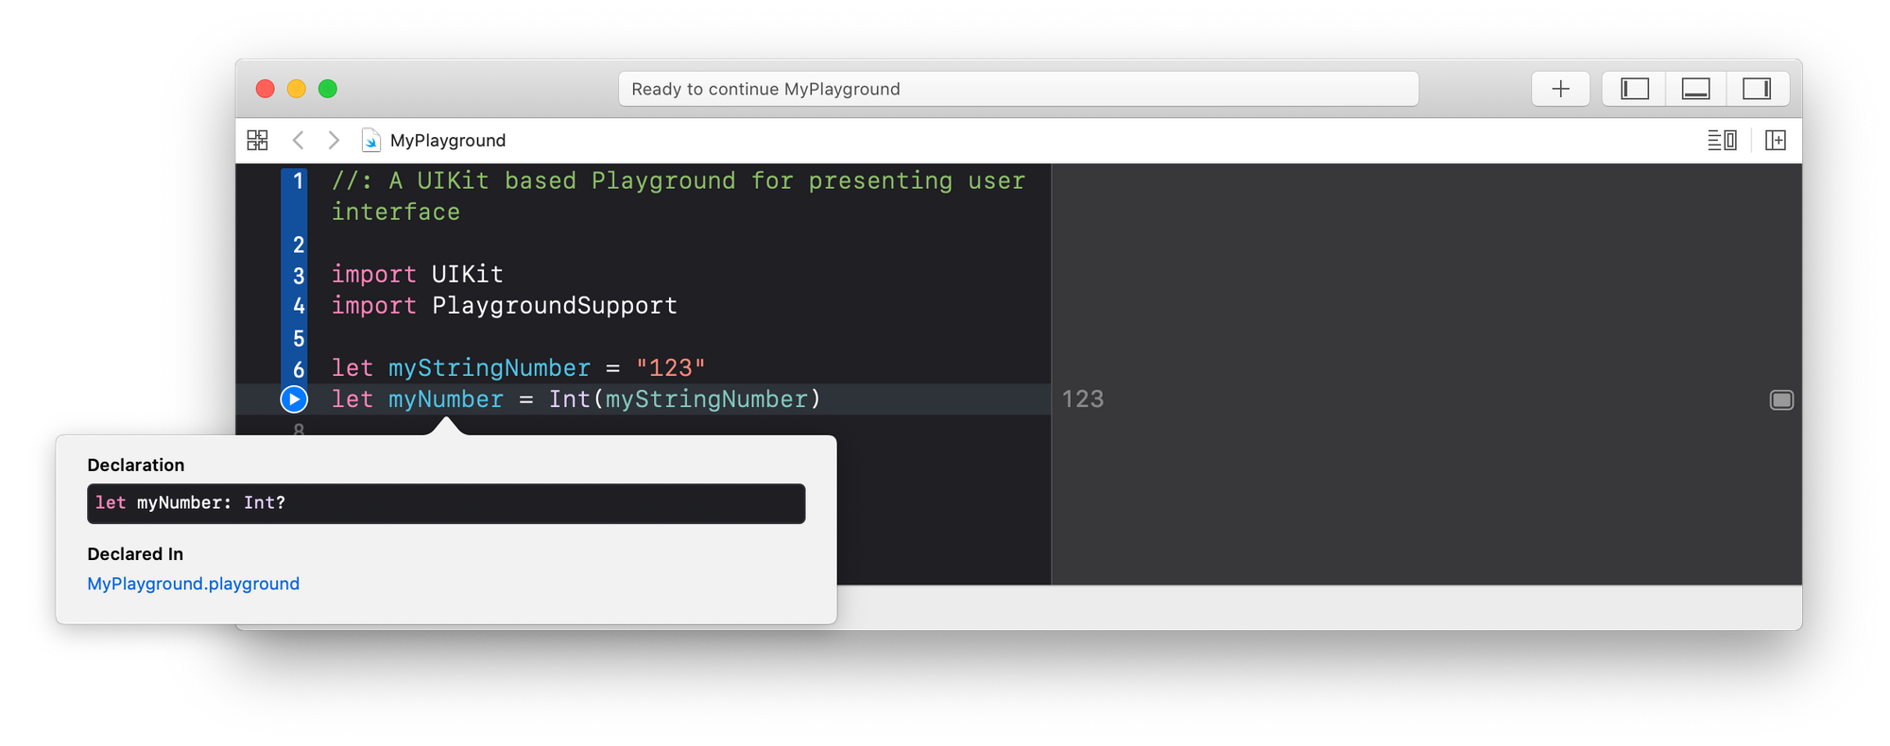
Task: Run code up to line 7
Action: coord(294,399)
